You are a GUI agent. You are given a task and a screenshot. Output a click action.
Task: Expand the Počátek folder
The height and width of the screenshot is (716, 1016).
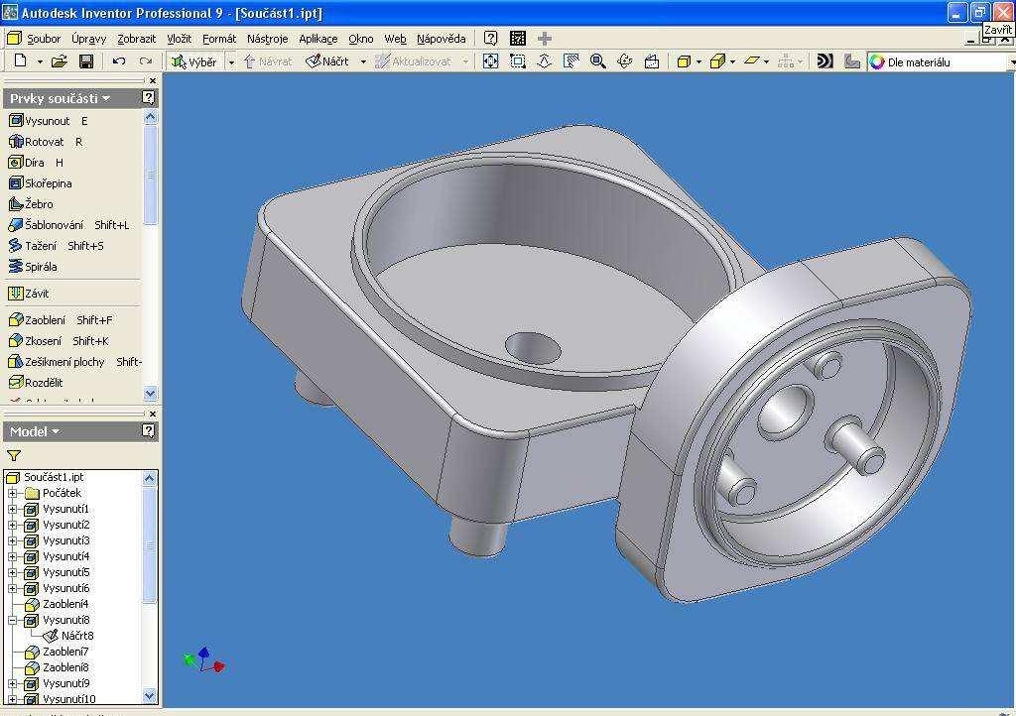[x=12, y=493]
